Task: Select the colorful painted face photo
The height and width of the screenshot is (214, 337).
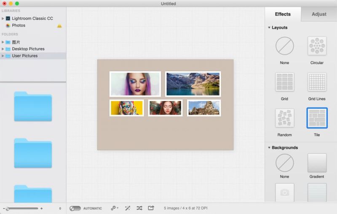Action: (x=127, y=108)
